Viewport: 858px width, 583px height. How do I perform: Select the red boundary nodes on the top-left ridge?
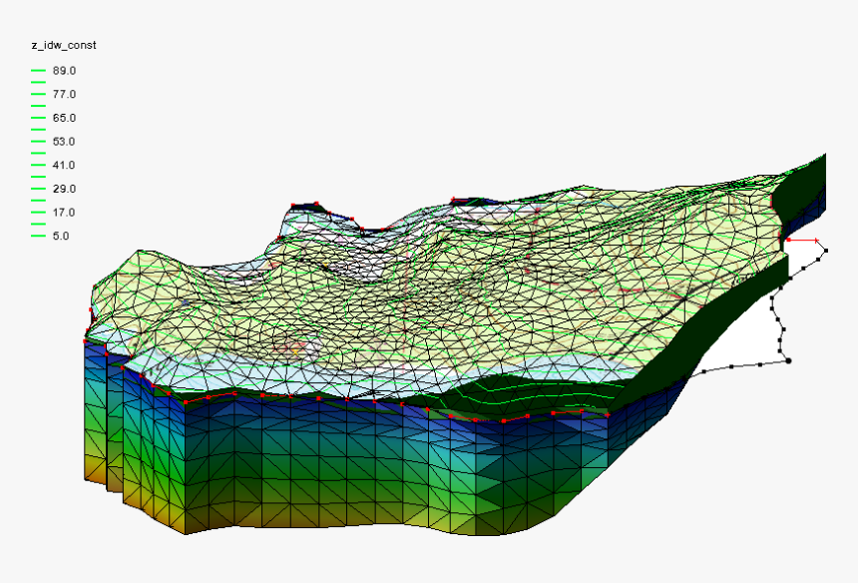click(305, 205)
